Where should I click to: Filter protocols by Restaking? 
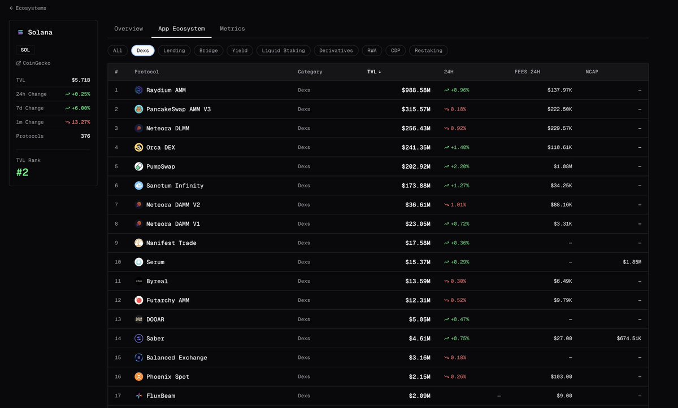(428, 51)
